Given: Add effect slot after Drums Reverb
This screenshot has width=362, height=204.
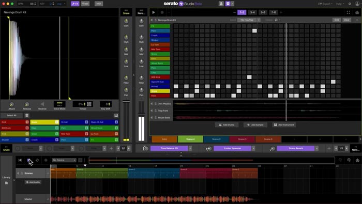Looking at the screenshot, I should click(x=329, y=148).
